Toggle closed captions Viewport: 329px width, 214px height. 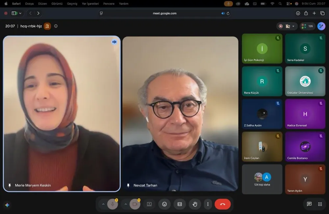[x=180, y=204]
